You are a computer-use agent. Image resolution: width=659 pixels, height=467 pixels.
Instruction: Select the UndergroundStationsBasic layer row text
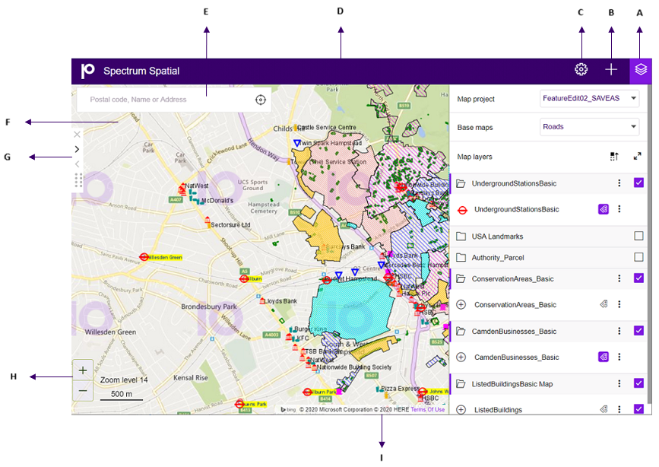(517, 209)
